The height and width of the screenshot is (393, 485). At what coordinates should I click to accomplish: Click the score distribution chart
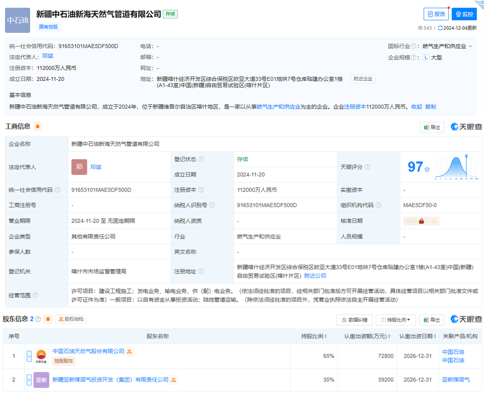click(457, 167)
